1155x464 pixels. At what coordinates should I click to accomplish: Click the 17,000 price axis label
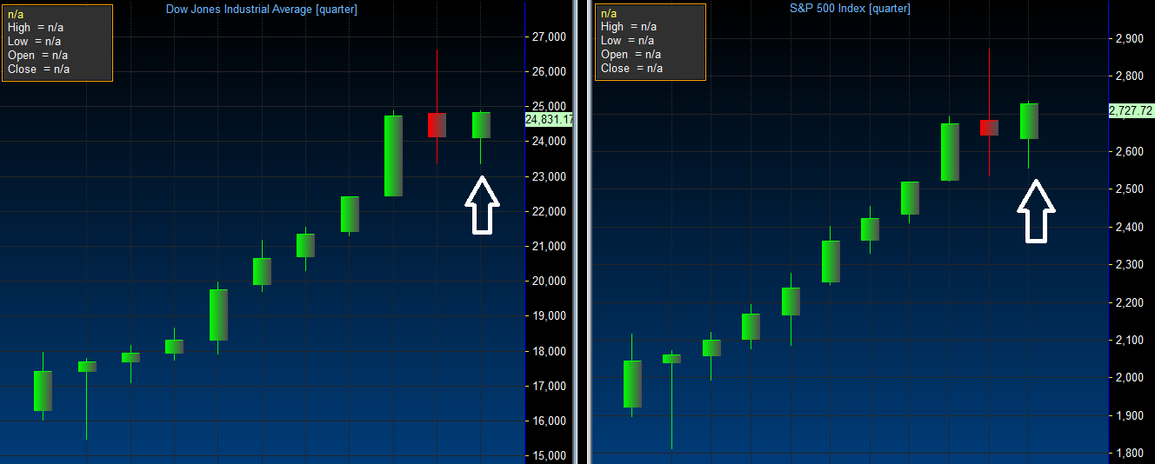point(549,386)
